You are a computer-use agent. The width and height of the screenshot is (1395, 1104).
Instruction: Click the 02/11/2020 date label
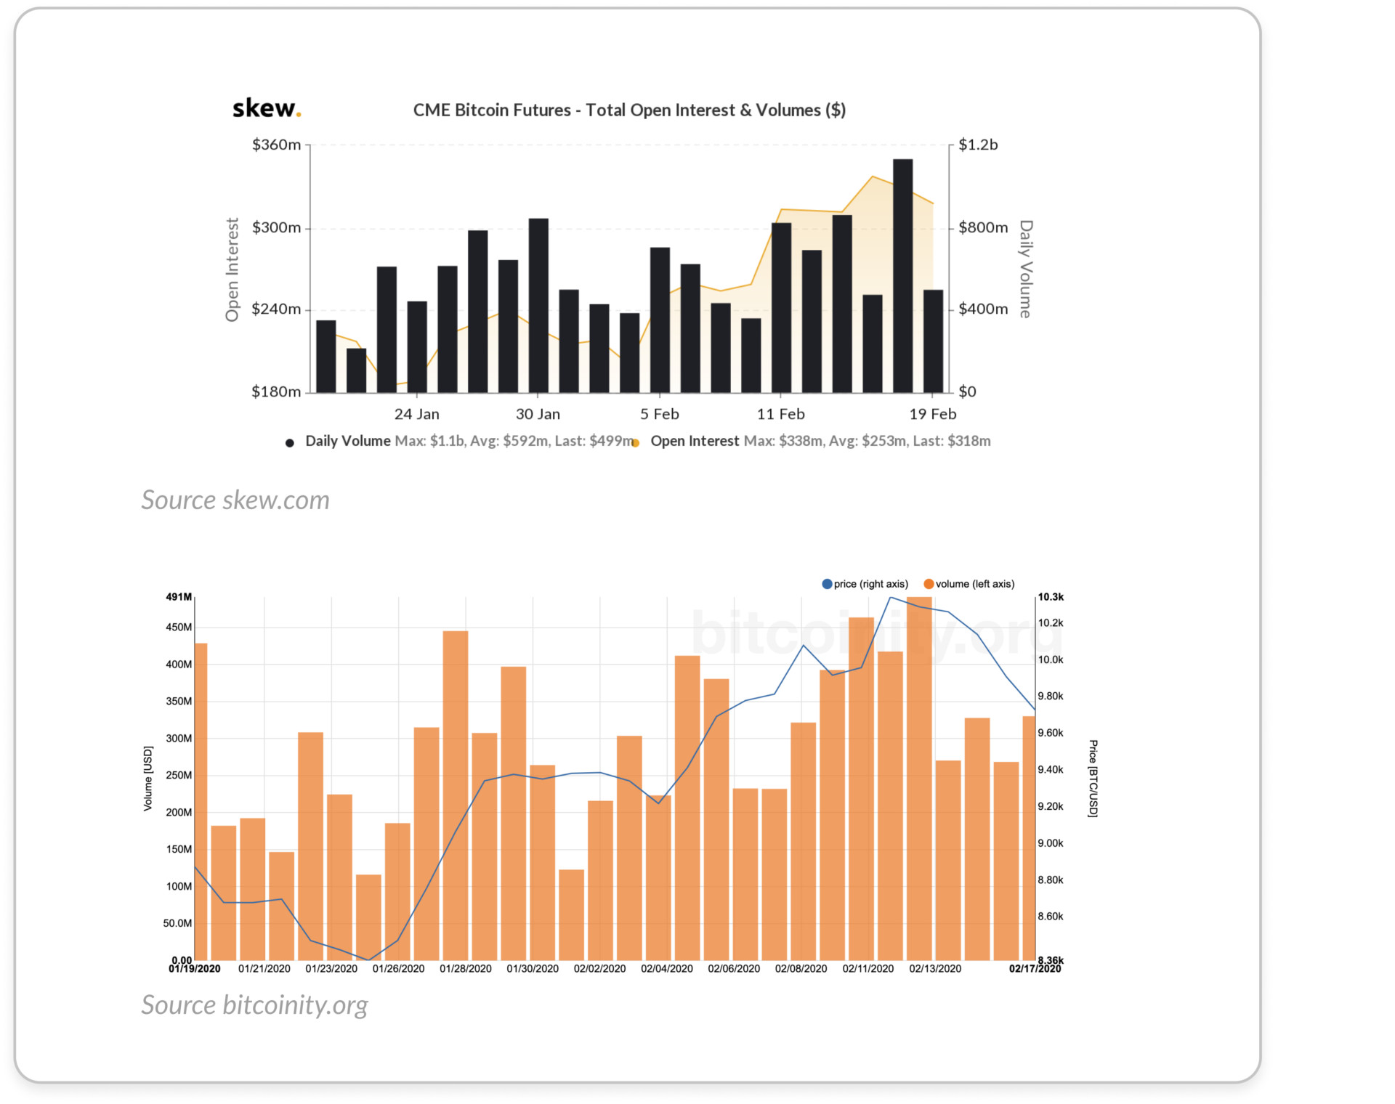(x=868, y=969)
